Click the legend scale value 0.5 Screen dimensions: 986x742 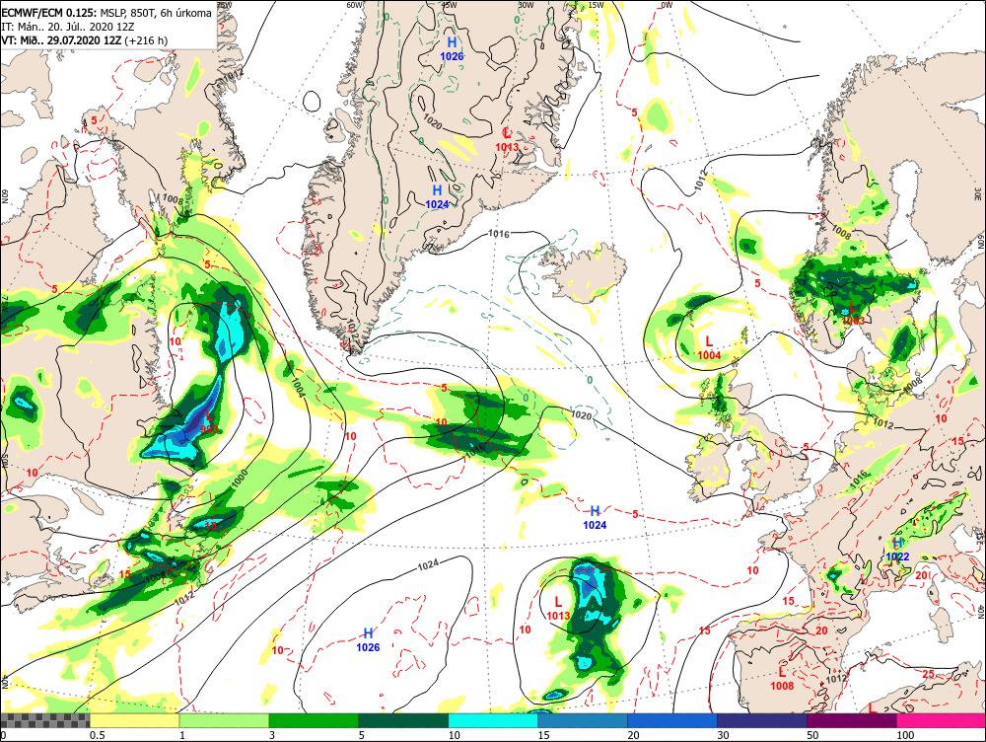click(x=97, y=735)
